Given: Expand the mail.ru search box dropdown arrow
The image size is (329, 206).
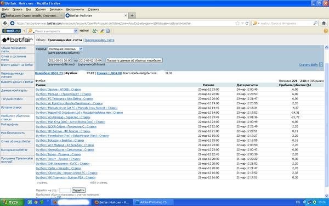Looking at the screenshot, I should 76,31.
